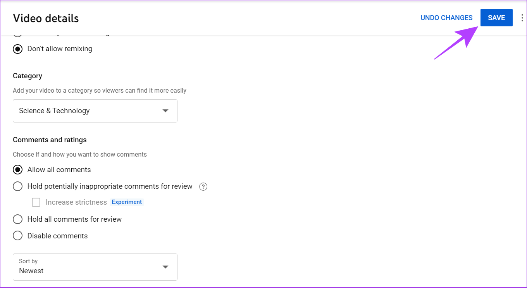Click the Experiment badge label

point(127,202)
